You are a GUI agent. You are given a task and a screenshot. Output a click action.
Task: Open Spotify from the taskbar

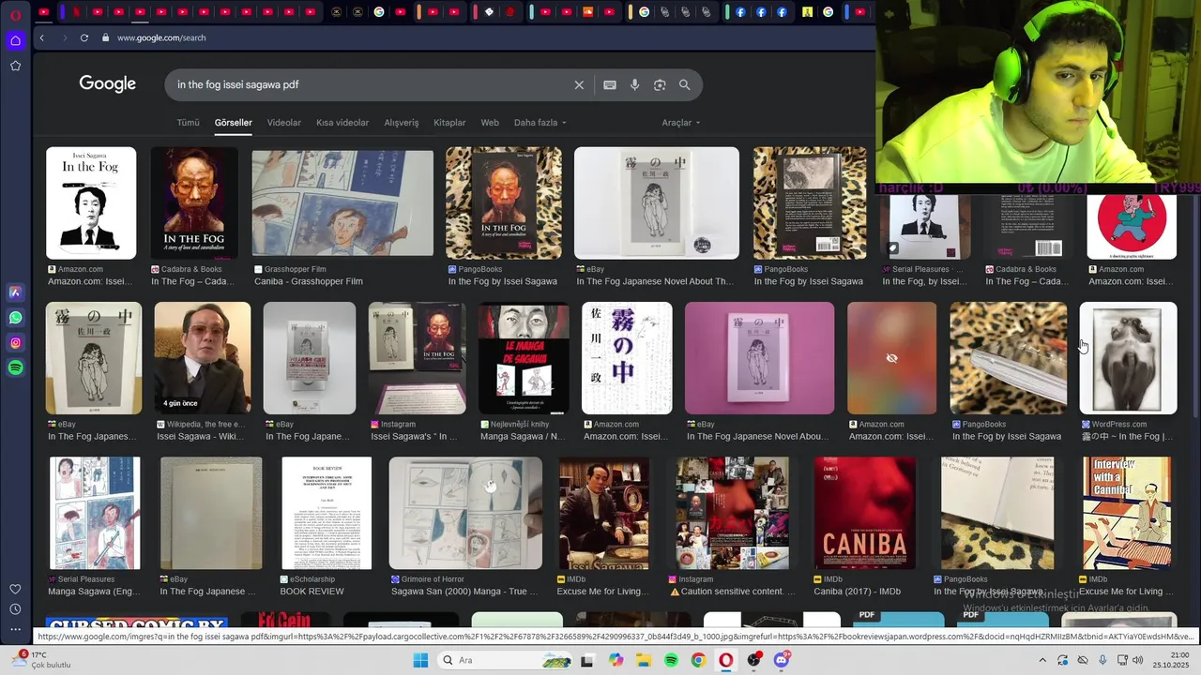pyautogui.click(x=671, y=660)
